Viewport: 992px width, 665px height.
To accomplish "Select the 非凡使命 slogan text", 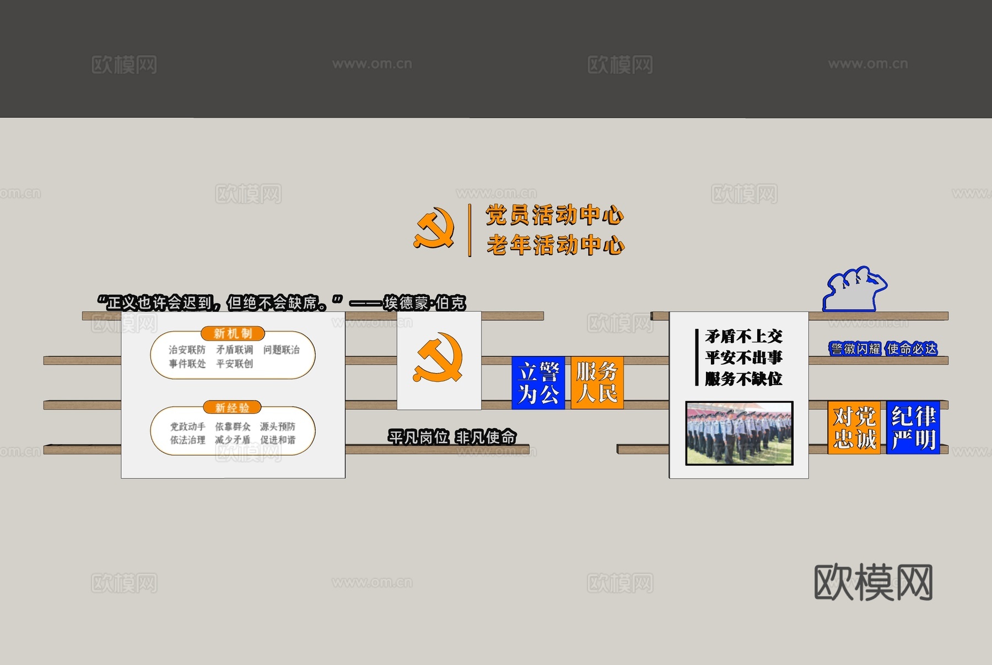I will pyautogui.click(x=486, y=437).
